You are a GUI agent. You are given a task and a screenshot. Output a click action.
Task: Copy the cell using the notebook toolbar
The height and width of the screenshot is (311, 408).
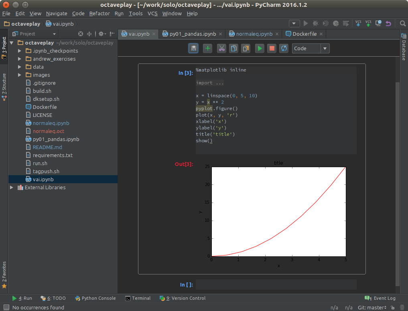(x=233, y=49)
